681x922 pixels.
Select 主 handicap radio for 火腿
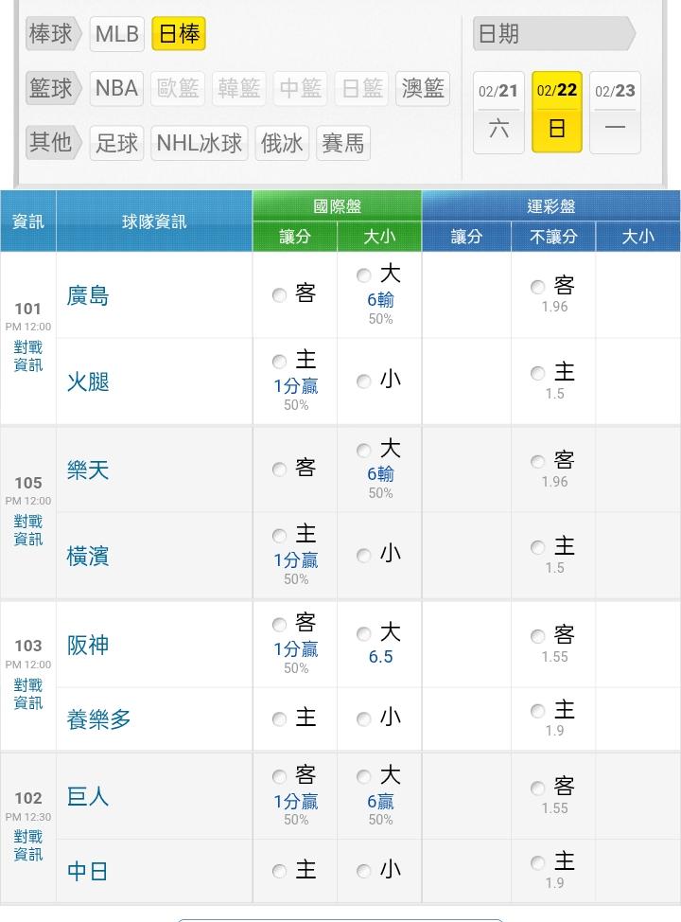pyautogui.click(x=279, y=362)
